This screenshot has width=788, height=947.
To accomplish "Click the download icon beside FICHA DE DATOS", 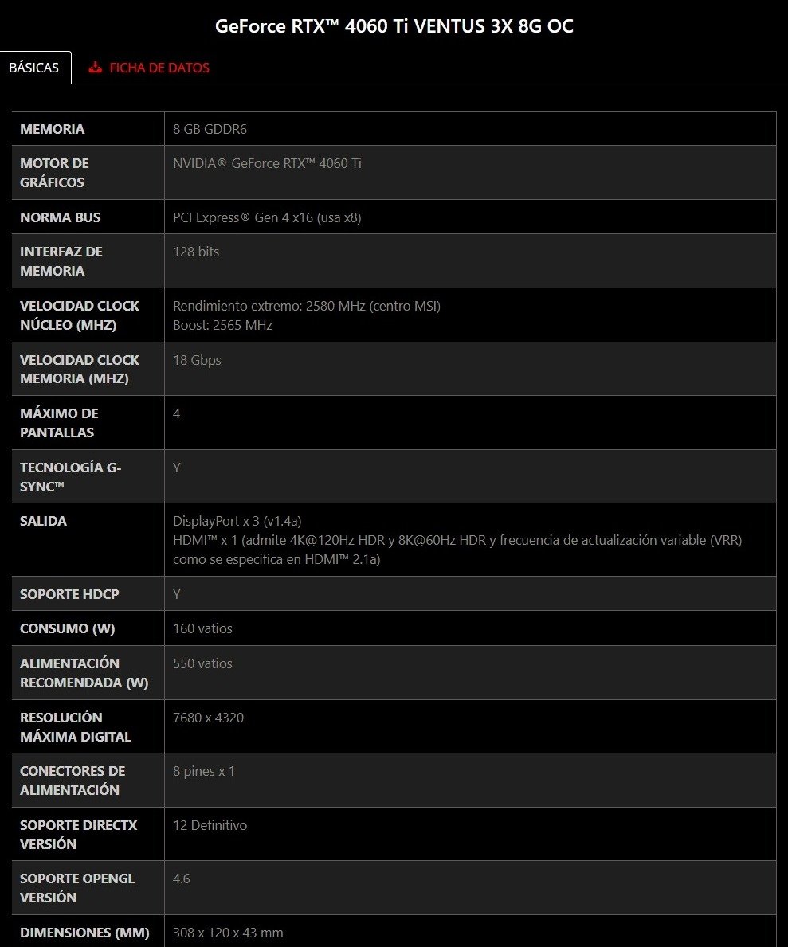I will [x=96, y=68].
